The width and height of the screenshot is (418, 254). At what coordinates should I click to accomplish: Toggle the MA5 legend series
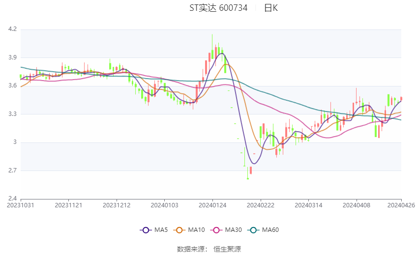154,230
